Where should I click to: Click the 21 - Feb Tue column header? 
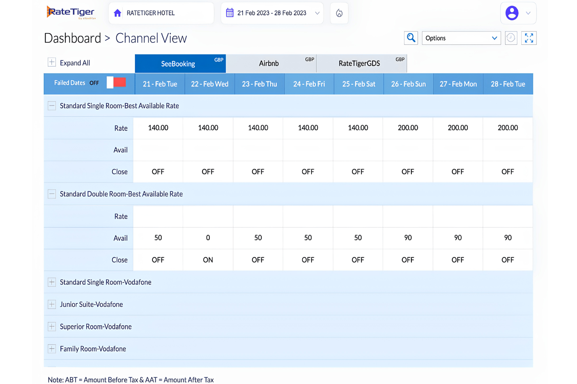(160, 84)
